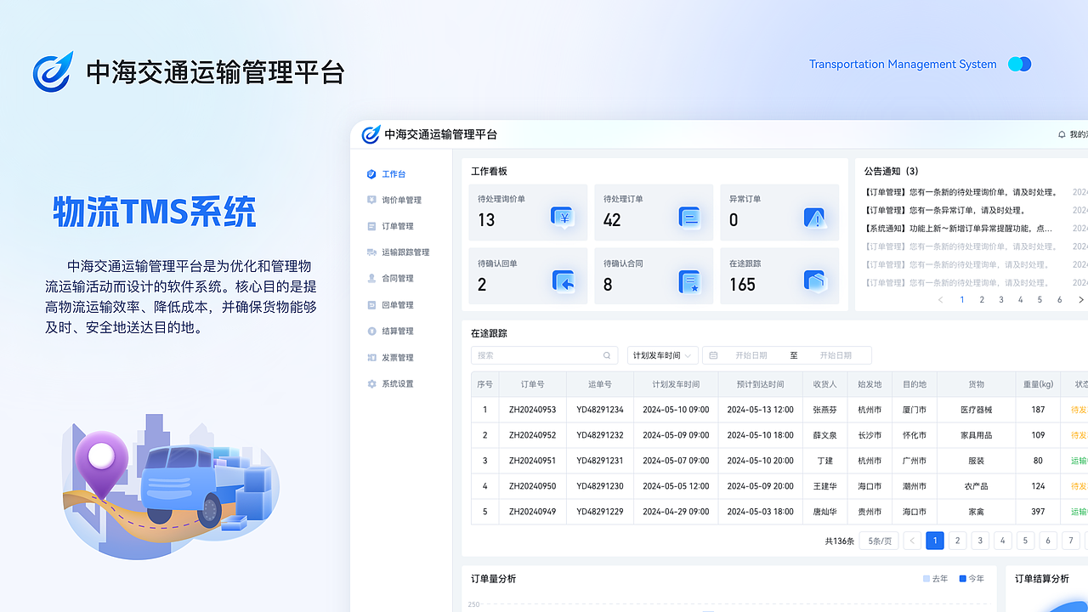The image size is (1088, 612).
Task: Click destination 潮州市 in row 4
Action: [915, 486]
